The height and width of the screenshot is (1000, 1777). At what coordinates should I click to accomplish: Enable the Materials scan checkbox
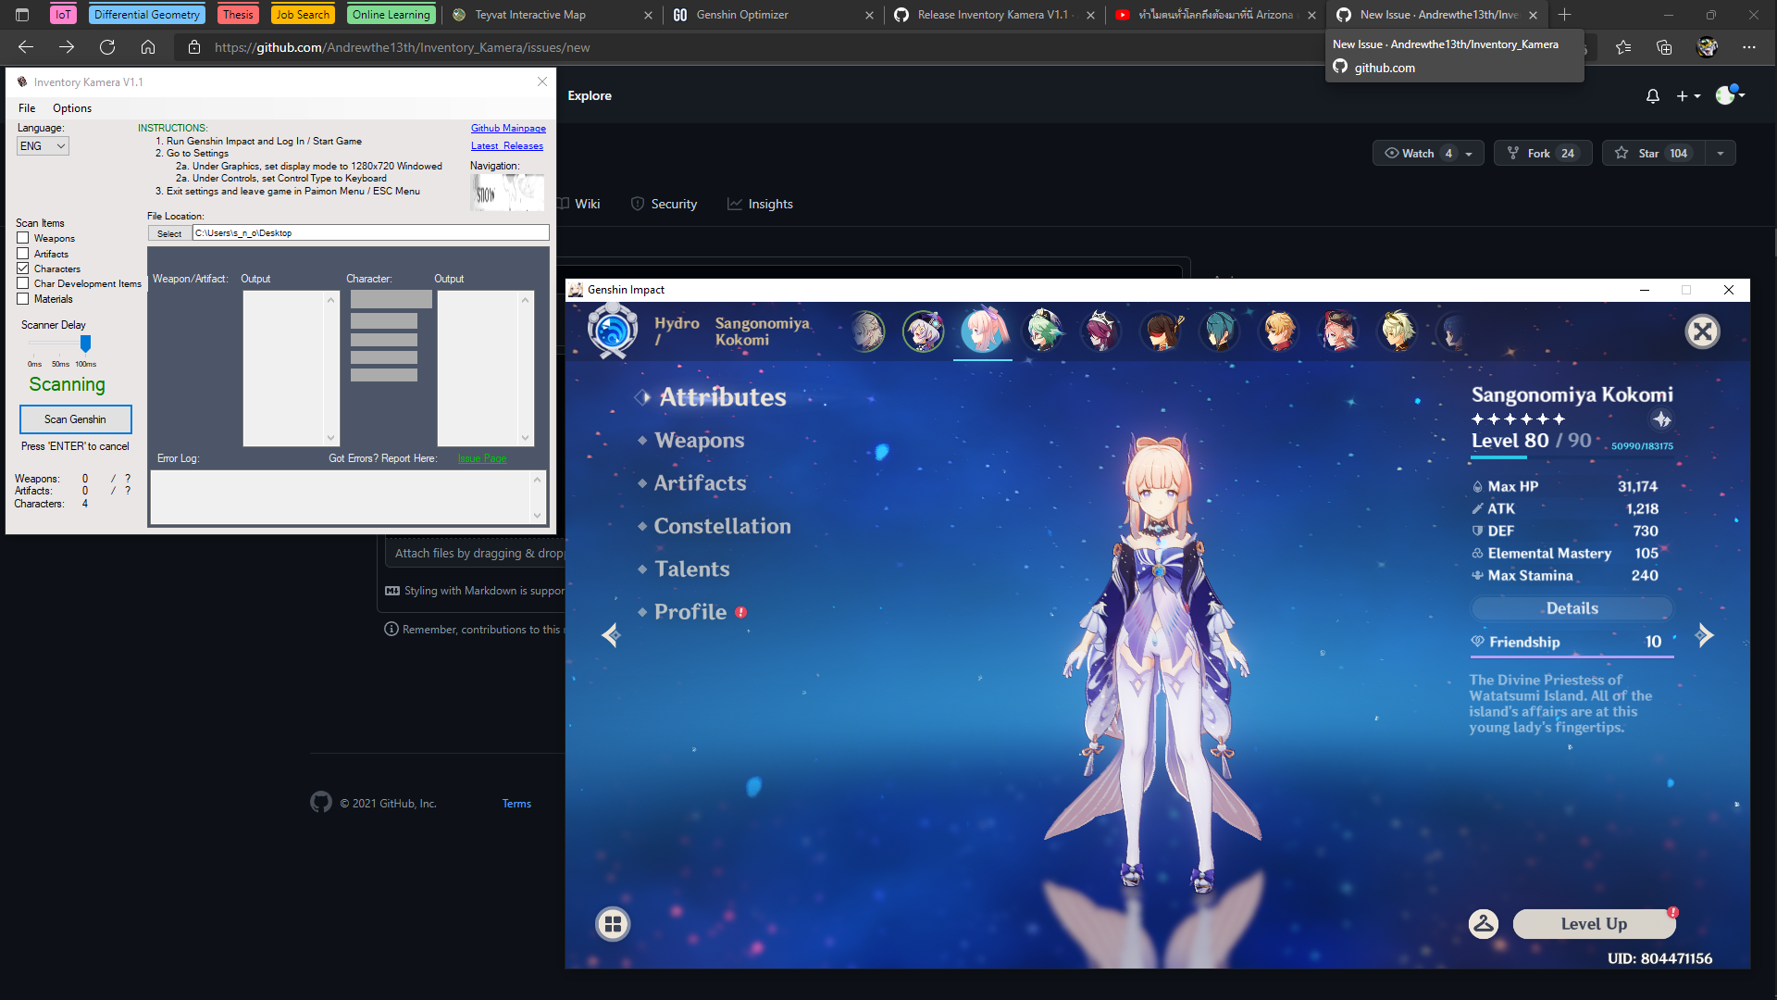23,299
